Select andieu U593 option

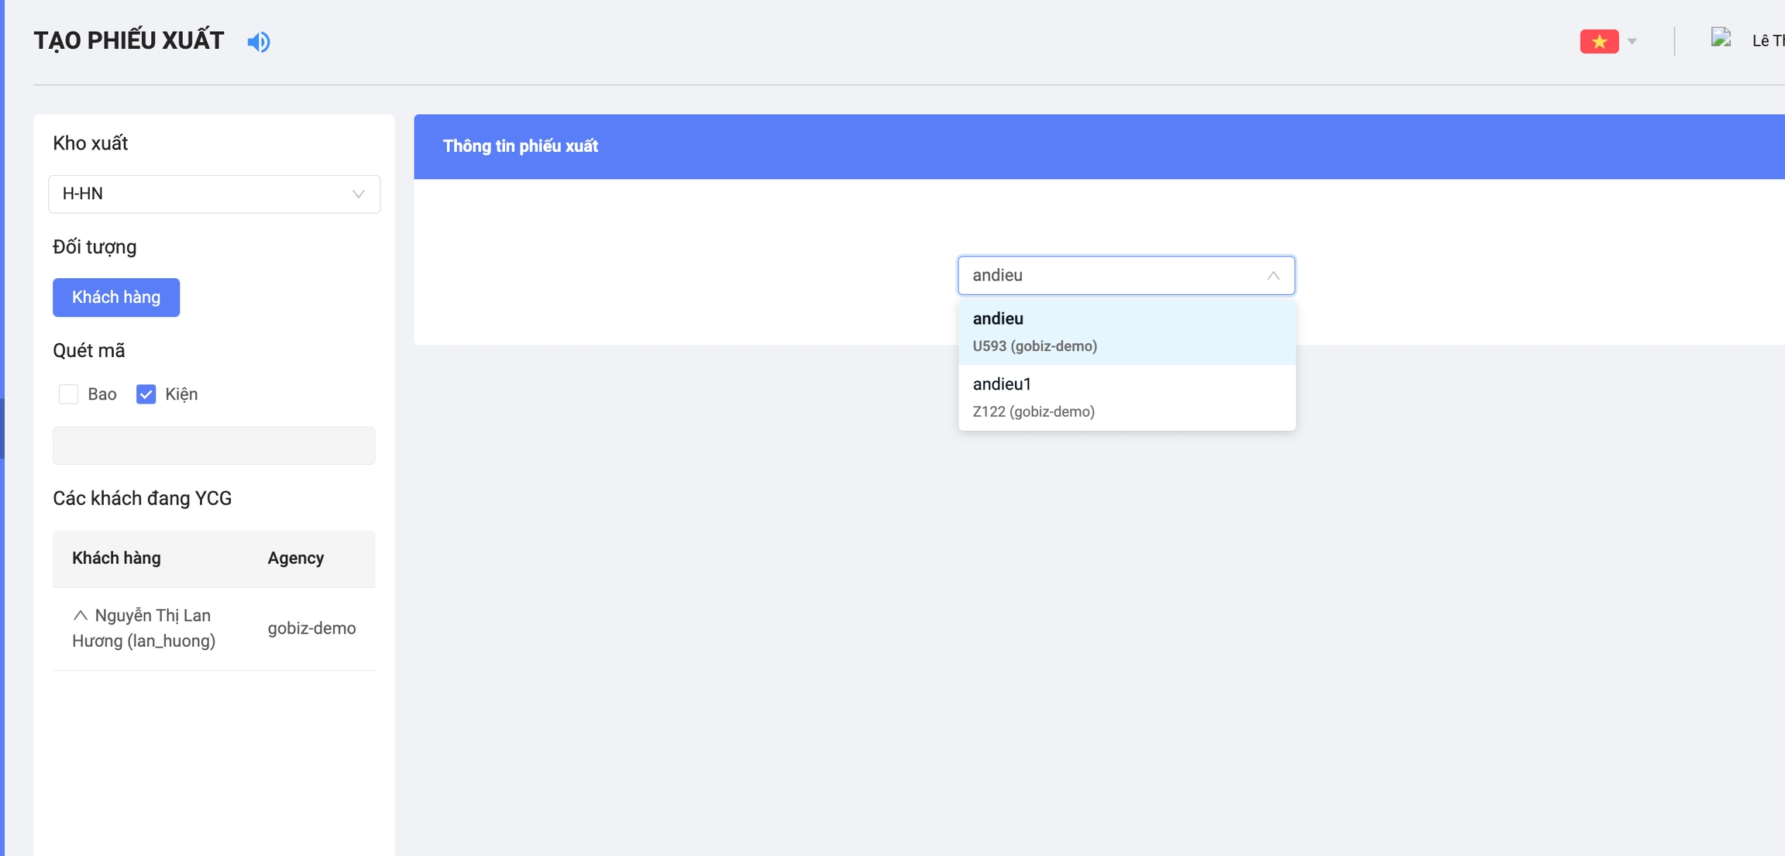(x=1126, y=332)
